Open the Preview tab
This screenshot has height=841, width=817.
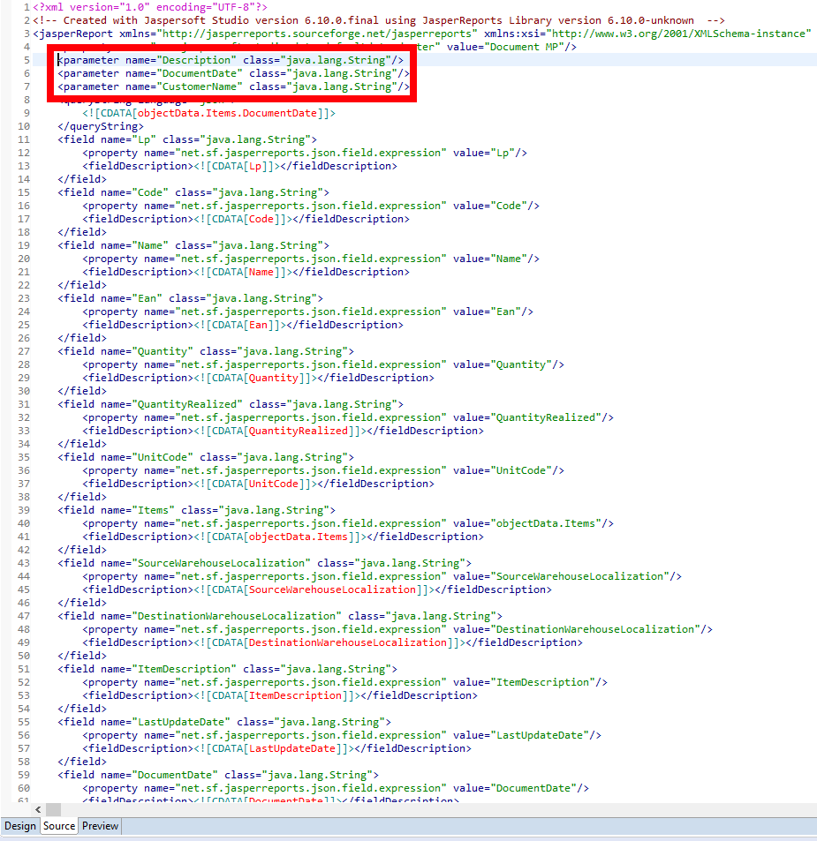pos(100,826)
